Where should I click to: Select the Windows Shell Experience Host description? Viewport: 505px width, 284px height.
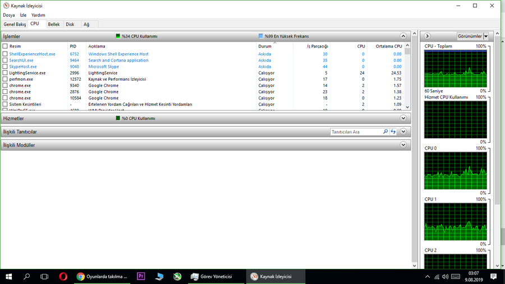click(x=118, y=54)
